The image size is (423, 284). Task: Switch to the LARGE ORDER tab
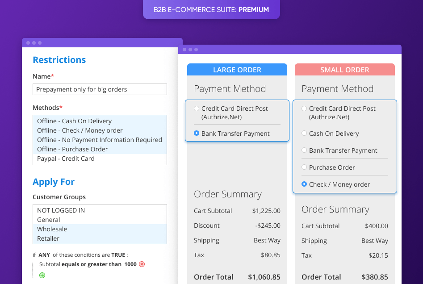[237, 69]
